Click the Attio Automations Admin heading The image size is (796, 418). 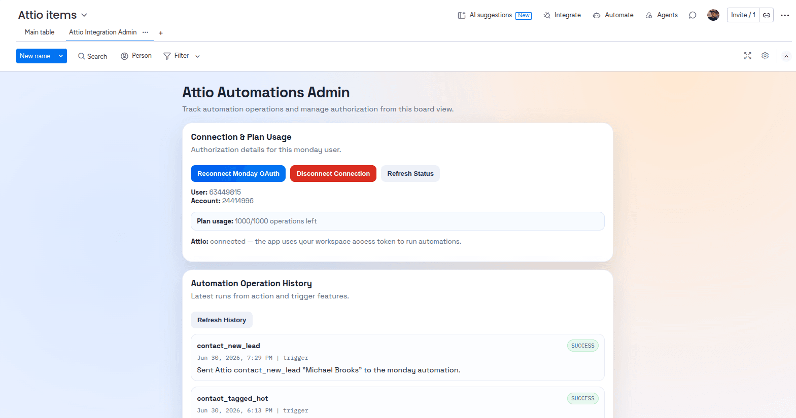pyautogui.click(x=266, y=92)
